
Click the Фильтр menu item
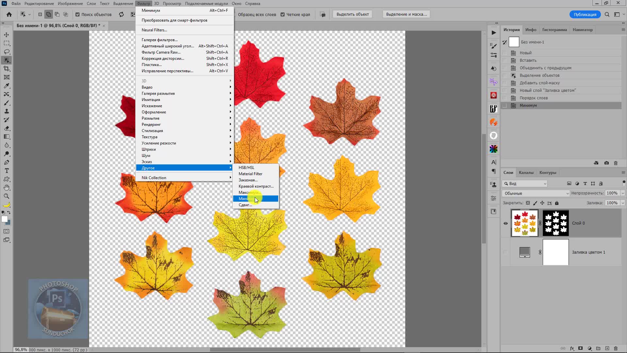coord(144,4)
